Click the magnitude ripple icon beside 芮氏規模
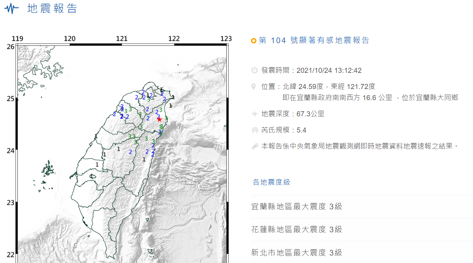473x263 pixels. point(255,130)
